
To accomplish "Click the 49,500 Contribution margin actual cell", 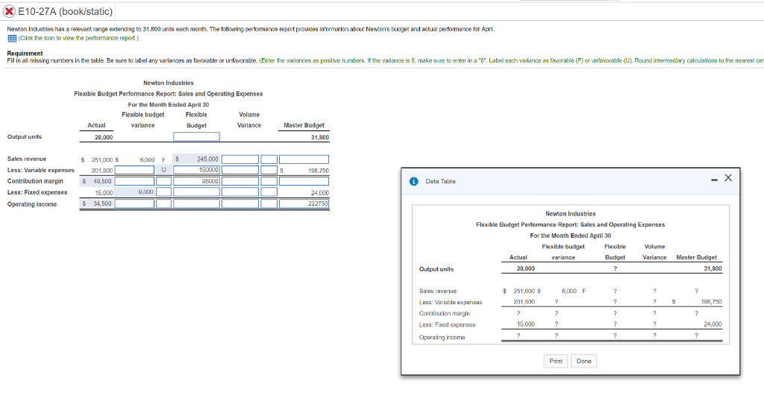I will tap(97, 181).
